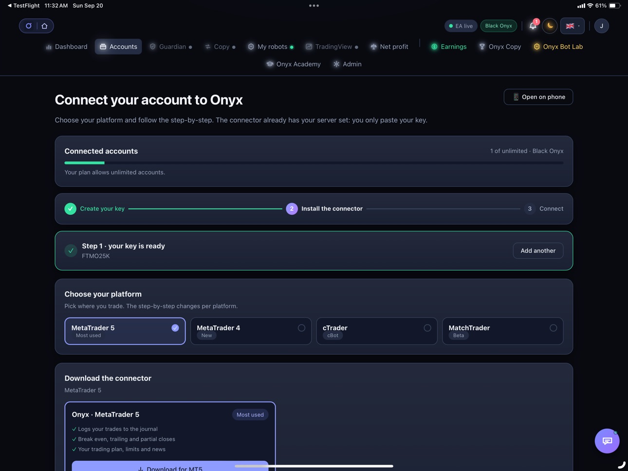The image size is (628, 471).
Task: Open Onyx Academy
Action: (293, 64)
